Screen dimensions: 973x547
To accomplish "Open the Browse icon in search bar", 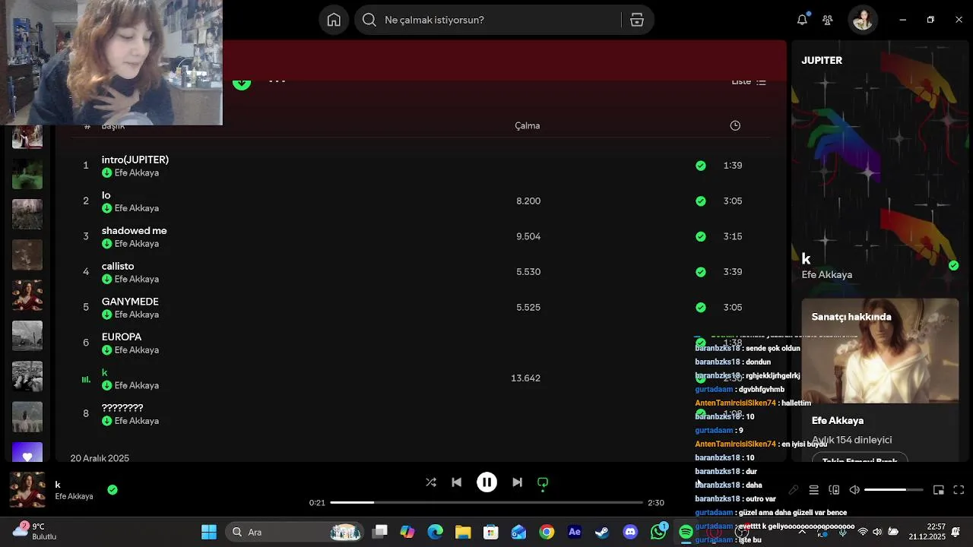I will point(637,20).
